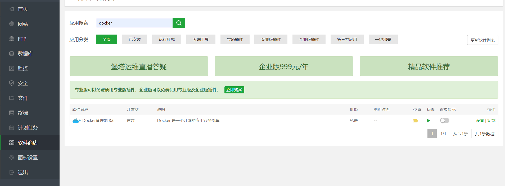Click the Docker 卸载 link
This screenshot has width=505, height=186.
(x=491, y=121)
